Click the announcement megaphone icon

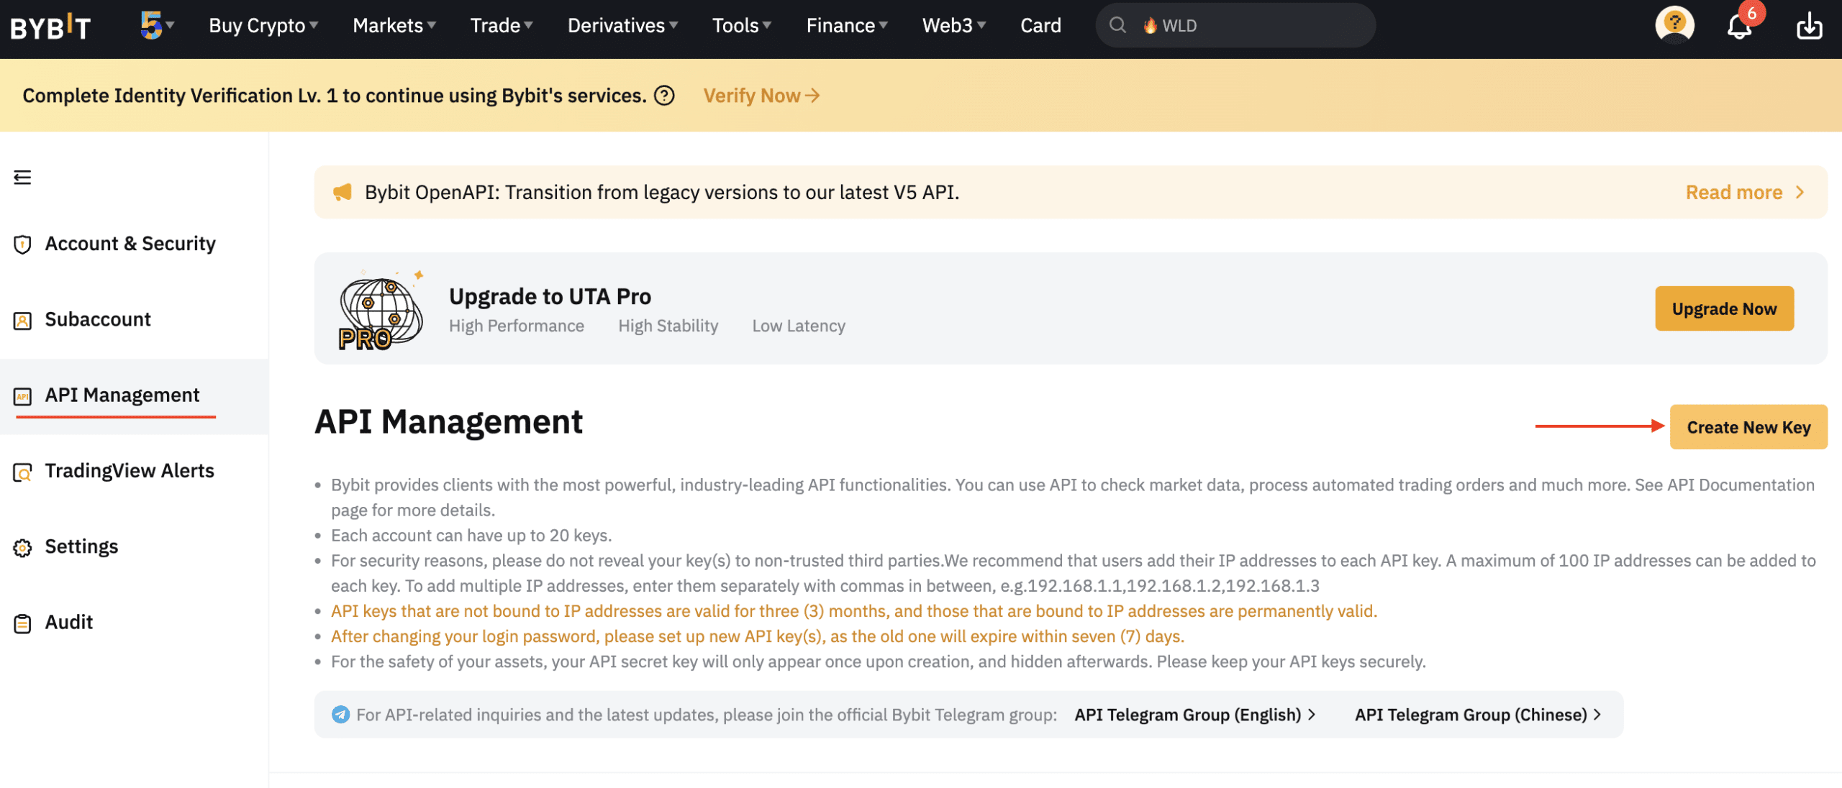pos(342,192)
